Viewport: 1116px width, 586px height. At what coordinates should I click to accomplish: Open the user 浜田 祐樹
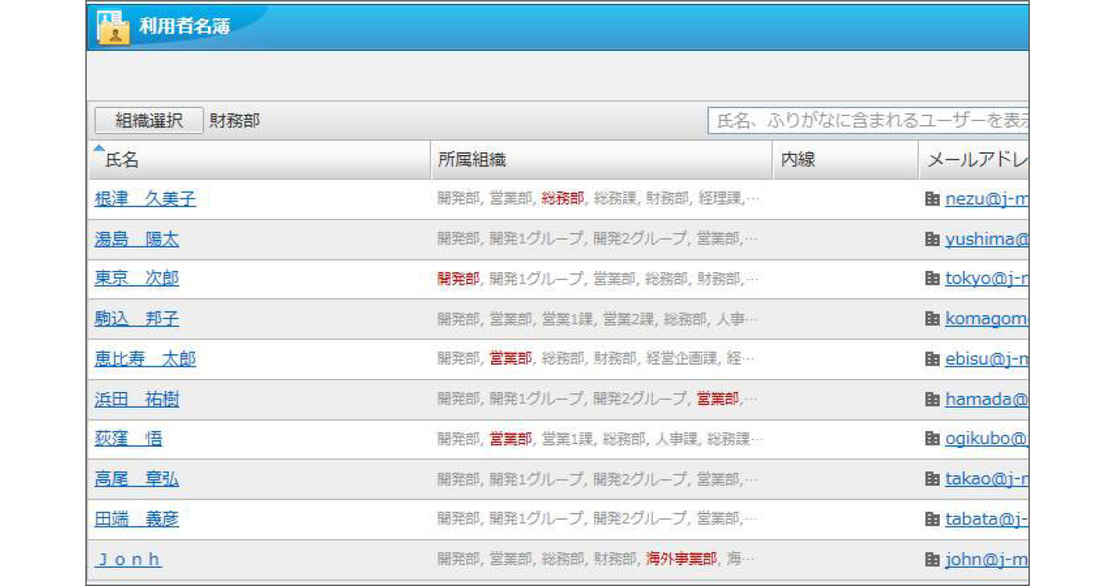click(x=137, y=399)
